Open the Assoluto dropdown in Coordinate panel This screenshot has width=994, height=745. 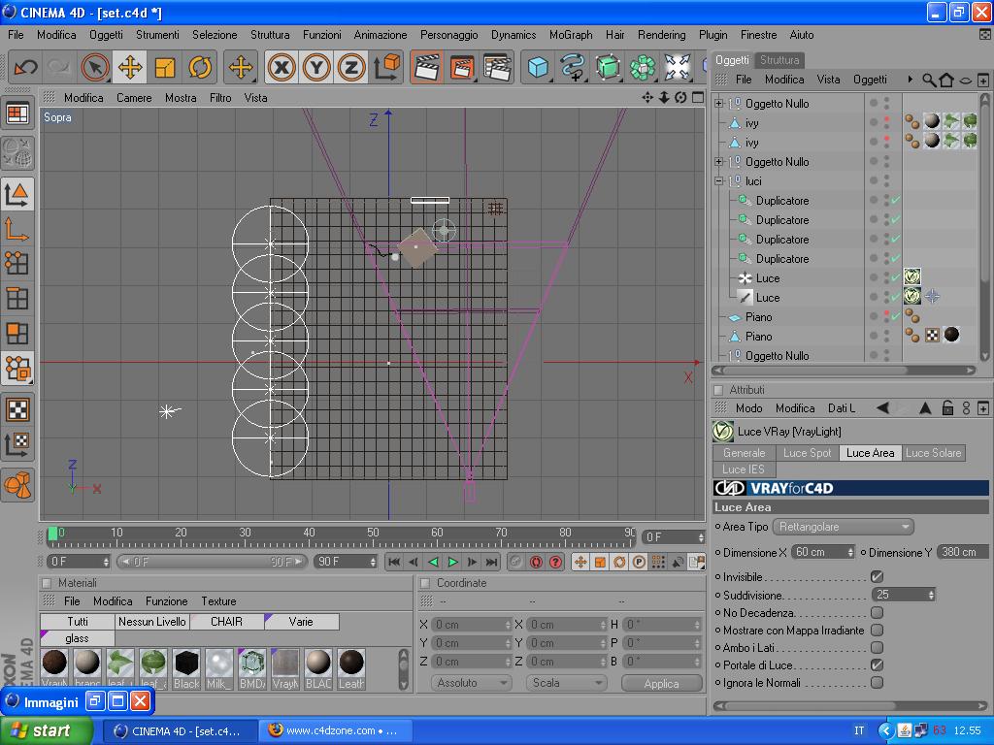click(471, 683)
